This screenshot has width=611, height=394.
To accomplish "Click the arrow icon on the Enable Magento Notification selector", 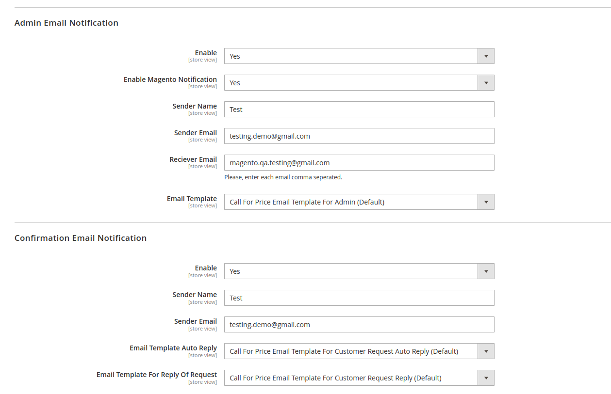I will pos(485,82).
